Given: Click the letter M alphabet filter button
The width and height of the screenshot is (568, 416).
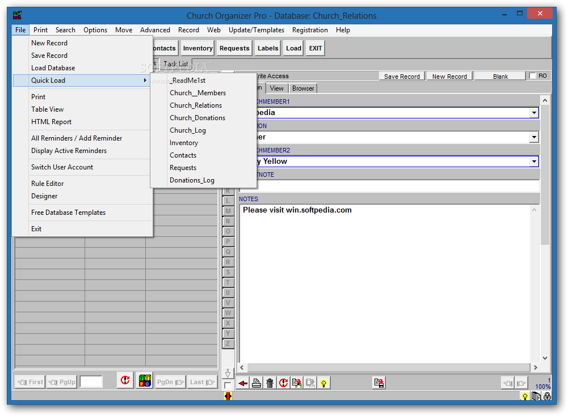Looking at the screenshot, I should (x=228, y=211).
